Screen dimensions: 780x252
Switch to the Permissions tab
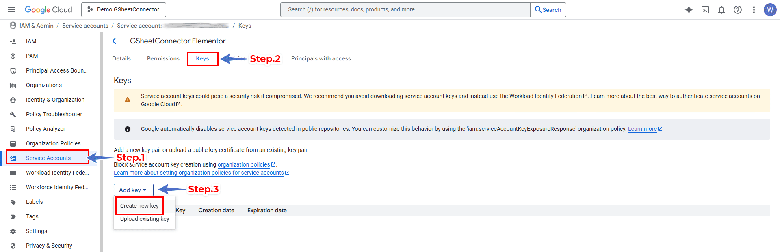(x=163, y=59)
